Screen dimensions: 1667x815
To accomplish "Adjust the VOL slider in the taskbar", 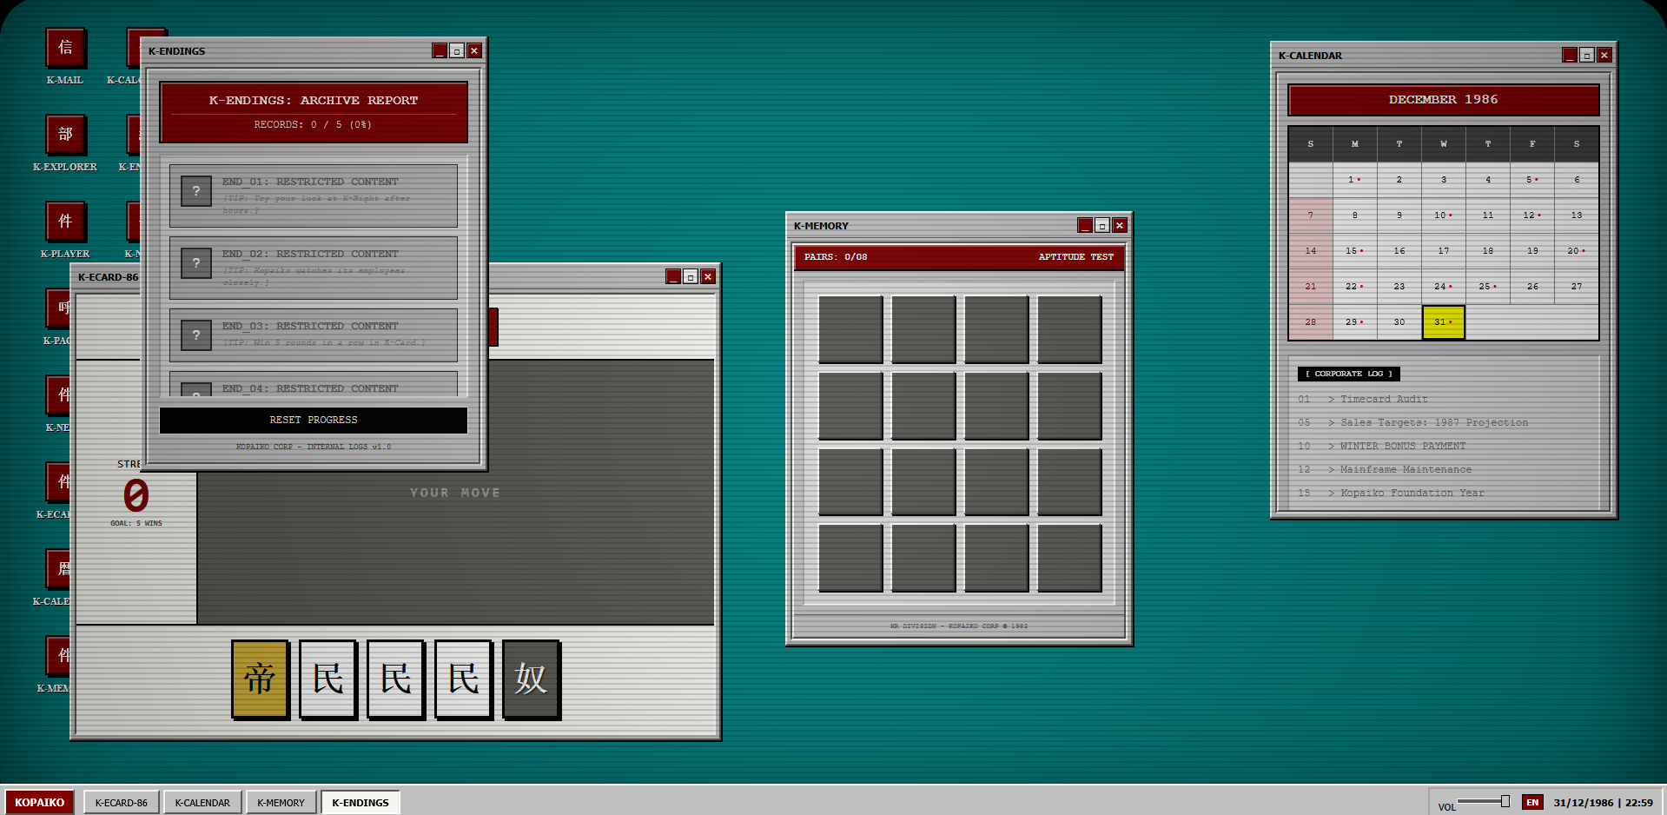I will (x=1483, y=801).
